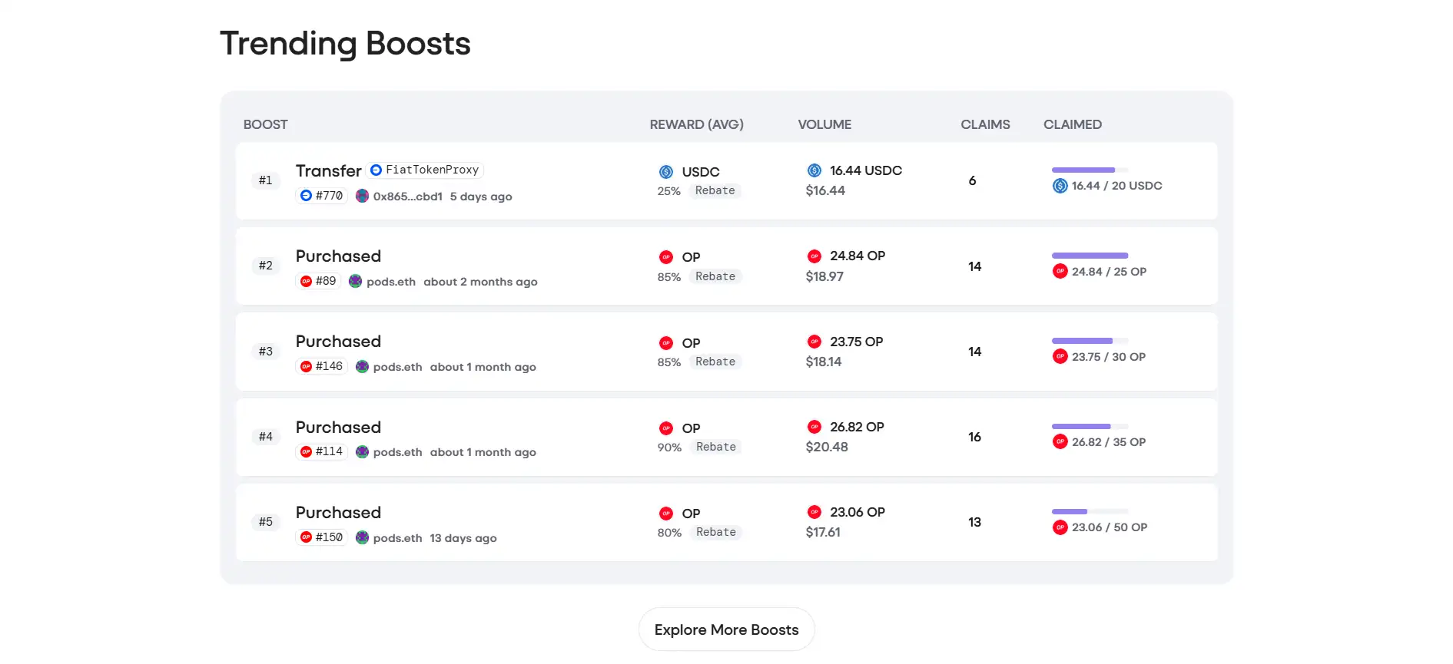Image resolution: width=1453 pixels, height=664 pixels.
Task: Sort by the CLAIMS column header
Action: click(984, 124)
